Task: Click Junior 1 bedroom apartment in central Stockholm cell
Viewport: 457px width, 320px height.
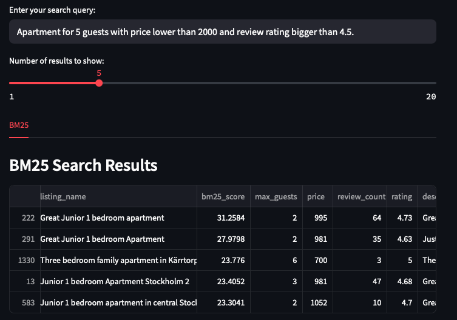Action: coord(118,303)
